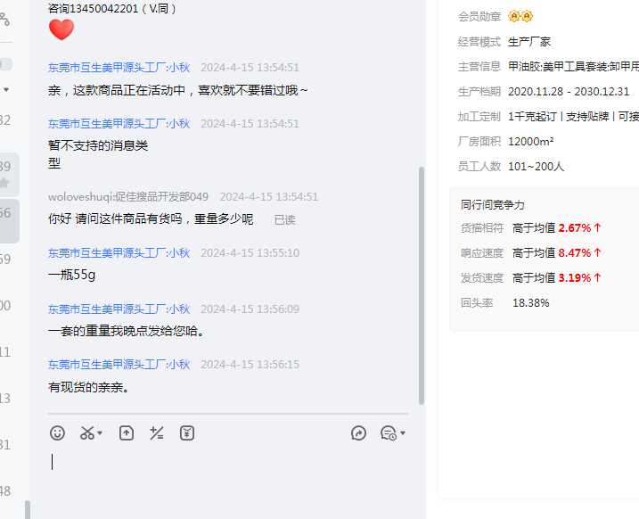Click the '同行间竞争力' heading

pos(492,205)
